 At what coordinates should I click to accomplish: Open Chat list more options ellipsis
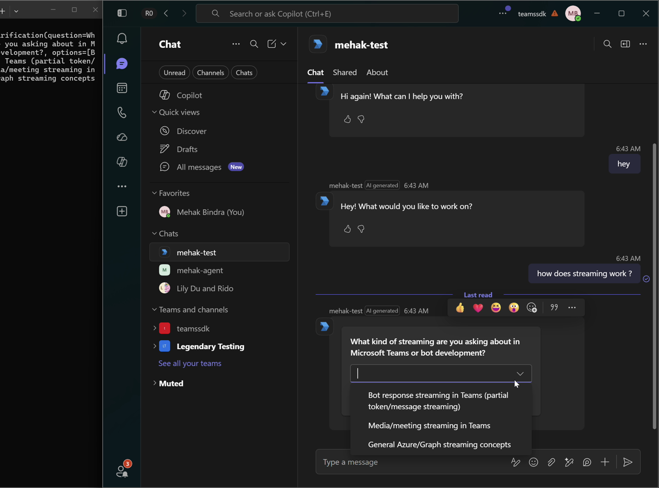pyautogui.click(x=236, y=44)
